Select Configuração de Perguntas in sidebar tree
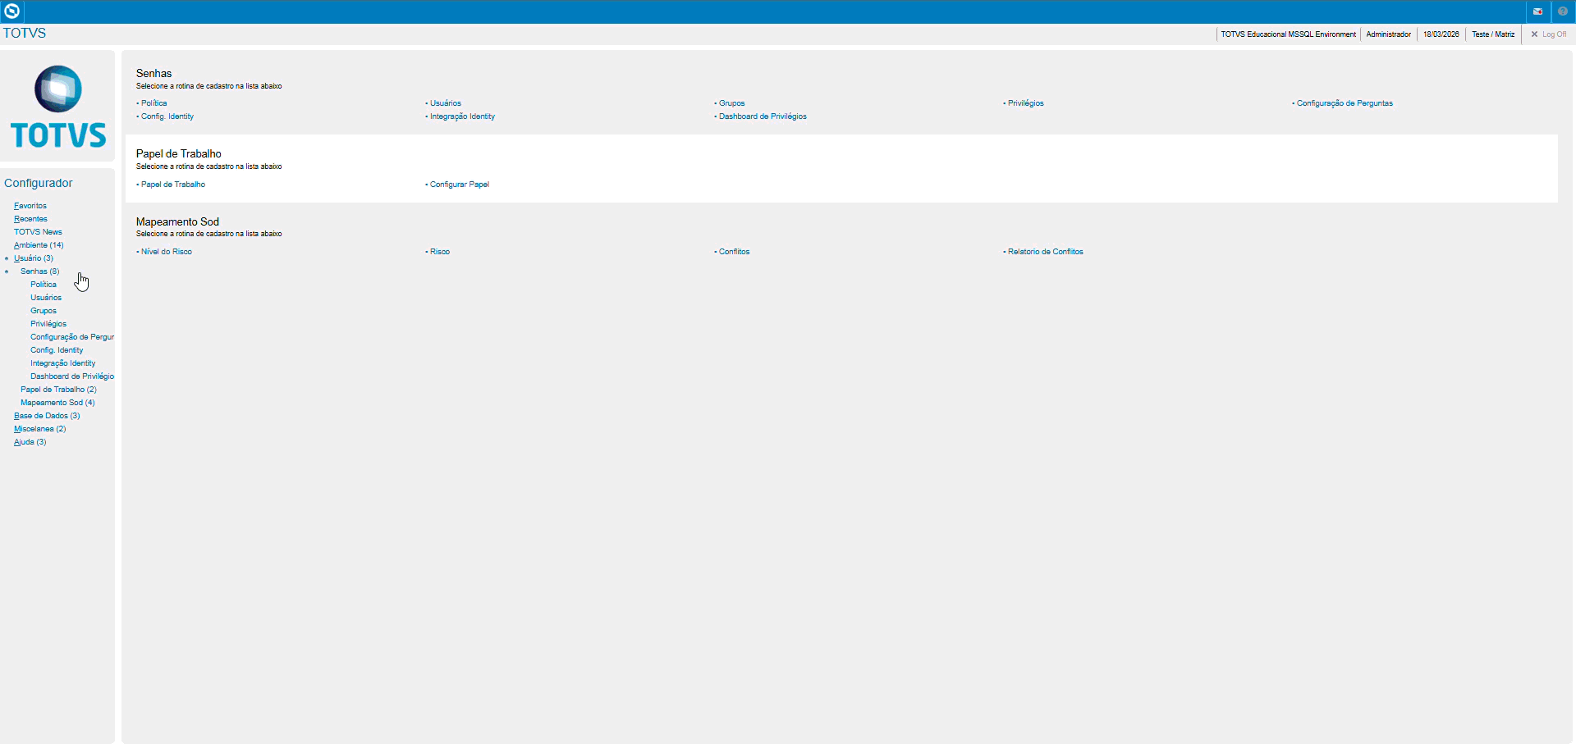 72,337
